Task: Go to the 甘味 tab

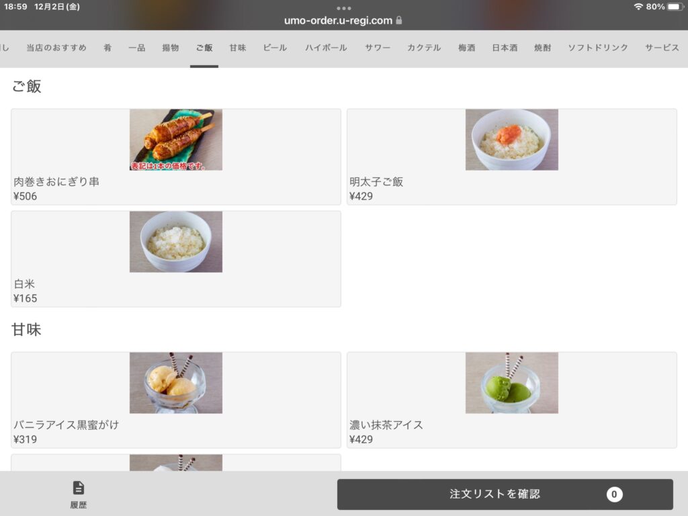Action: 238,48
